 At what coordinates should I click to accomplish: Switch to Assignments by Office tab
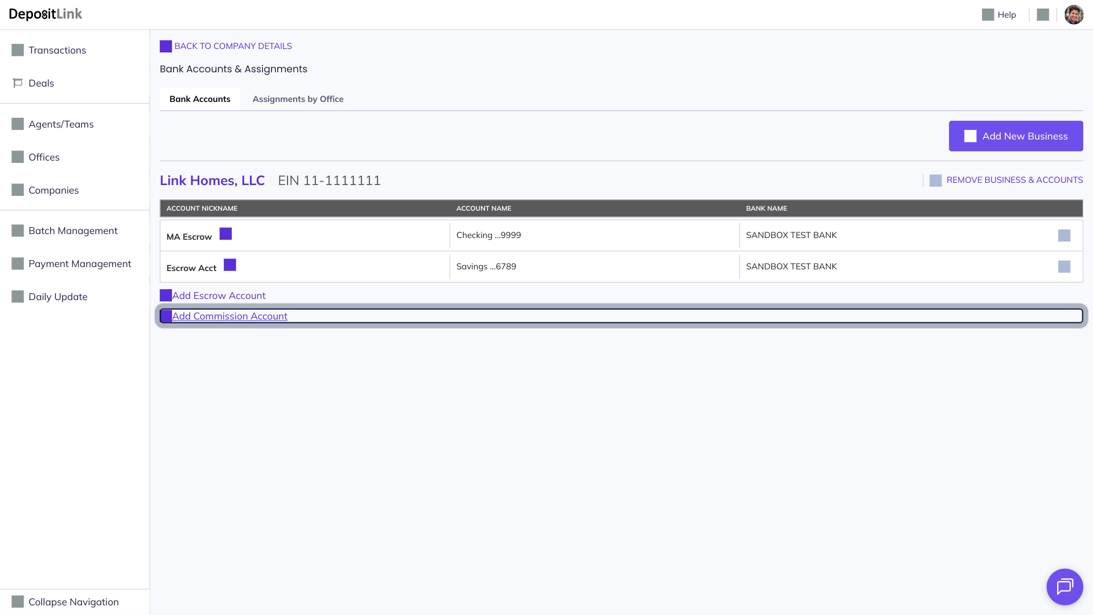coord(298,99)
